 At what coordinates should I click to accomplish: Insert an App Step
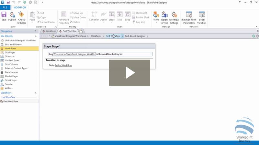(x=139, y=22)
